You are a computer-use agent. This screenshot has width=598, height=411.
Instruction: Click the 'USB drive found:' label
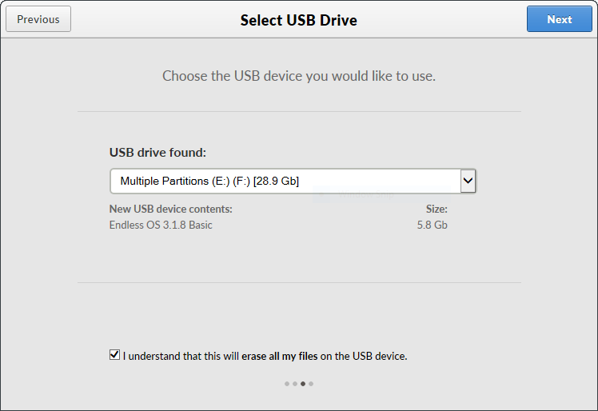pos(157,153)
